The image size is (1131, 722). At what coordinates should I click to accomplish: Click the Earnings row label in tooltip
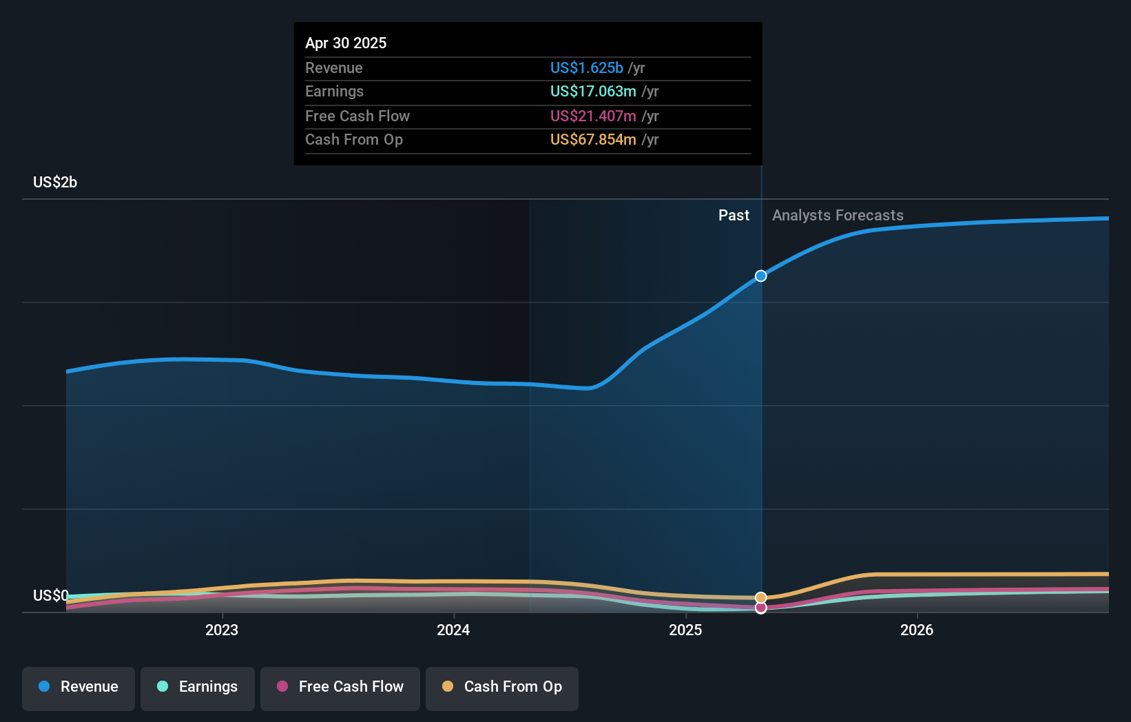(x=335, y=91)
